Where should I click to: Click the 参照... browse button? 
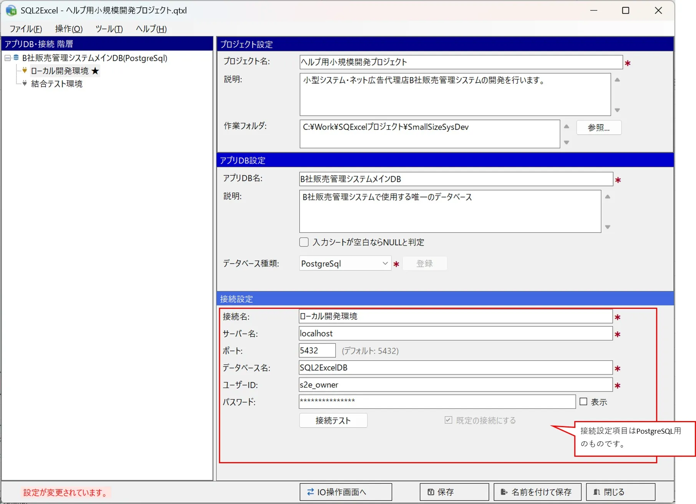click(x=598, y=128)
